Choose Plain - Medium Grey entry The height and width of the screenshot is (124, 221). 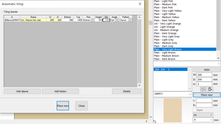[x=165, y=43]
